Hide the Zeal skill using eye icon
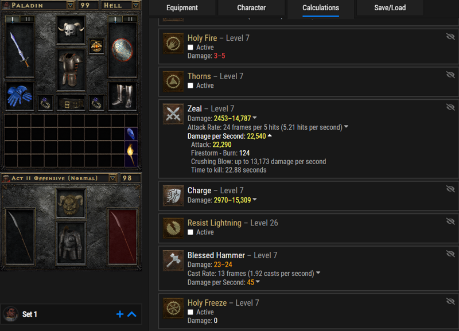Screen dimensions: 459x331 click(x=450, y=107)
